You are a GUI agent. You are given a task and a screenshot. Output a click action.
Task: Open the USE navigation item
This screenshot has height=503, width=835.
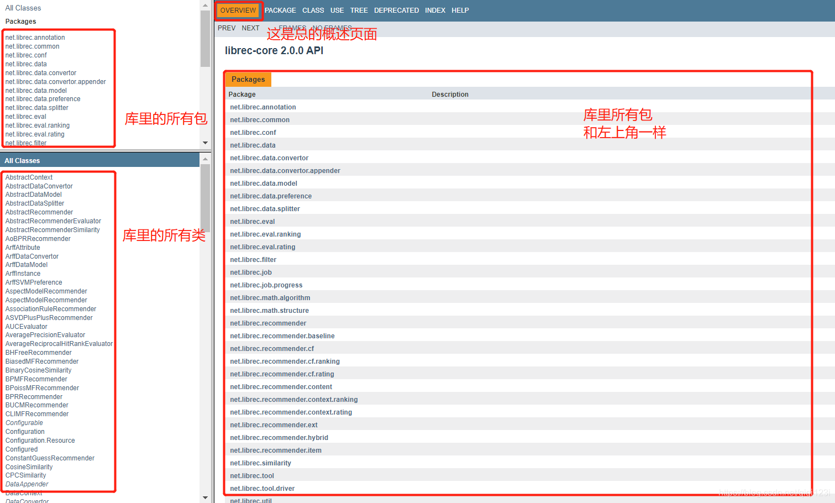[x=337, y=11]
